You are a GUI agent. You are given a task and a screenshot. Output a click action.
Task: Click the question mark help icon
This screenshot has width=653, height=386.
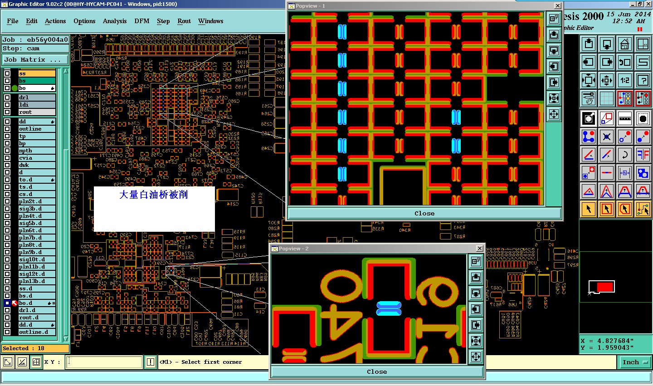(x=643, y=80)
